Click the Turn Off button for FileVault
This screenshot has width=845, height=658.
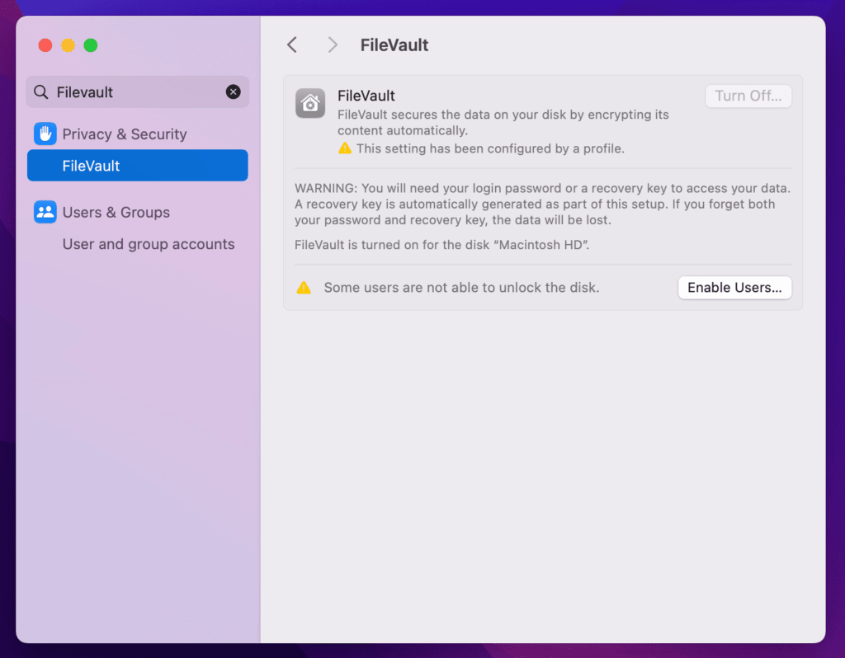tap(748, 96)
